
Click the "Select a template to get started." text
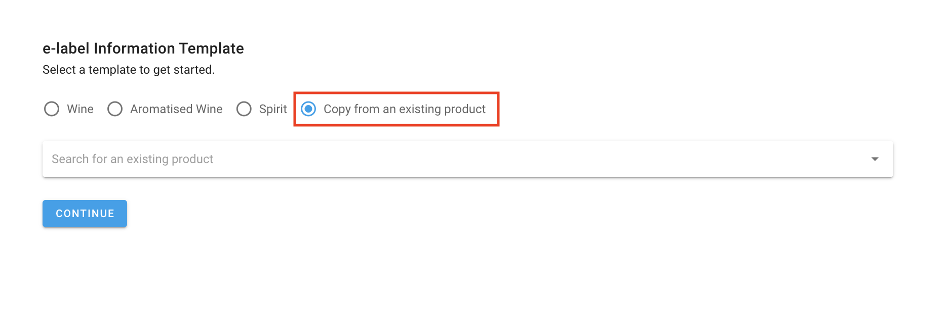pyautogui.click(x=129, y=70)
